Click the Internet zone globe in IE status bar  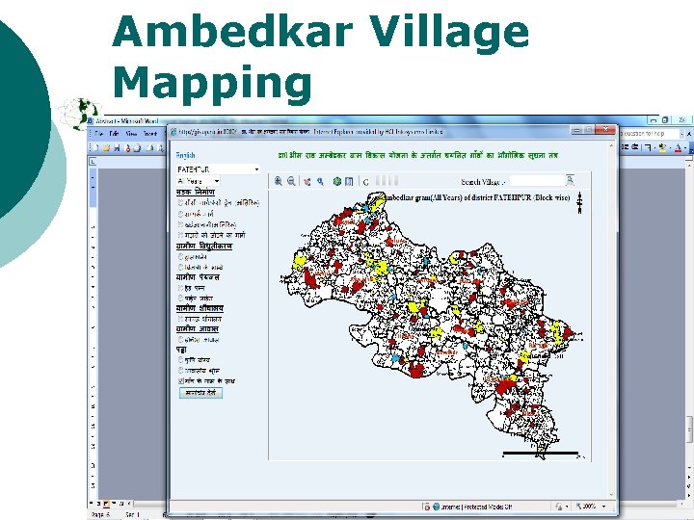coord(436,507)
